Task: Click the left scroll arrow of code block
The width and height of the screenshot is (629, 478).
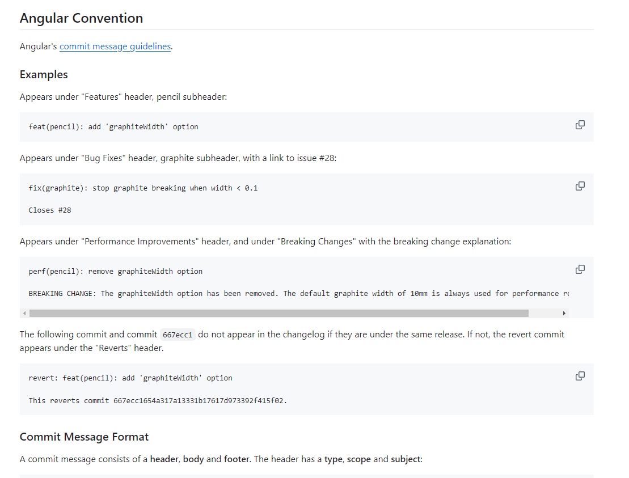Action: pyautogui.click(x=25, y=313)
